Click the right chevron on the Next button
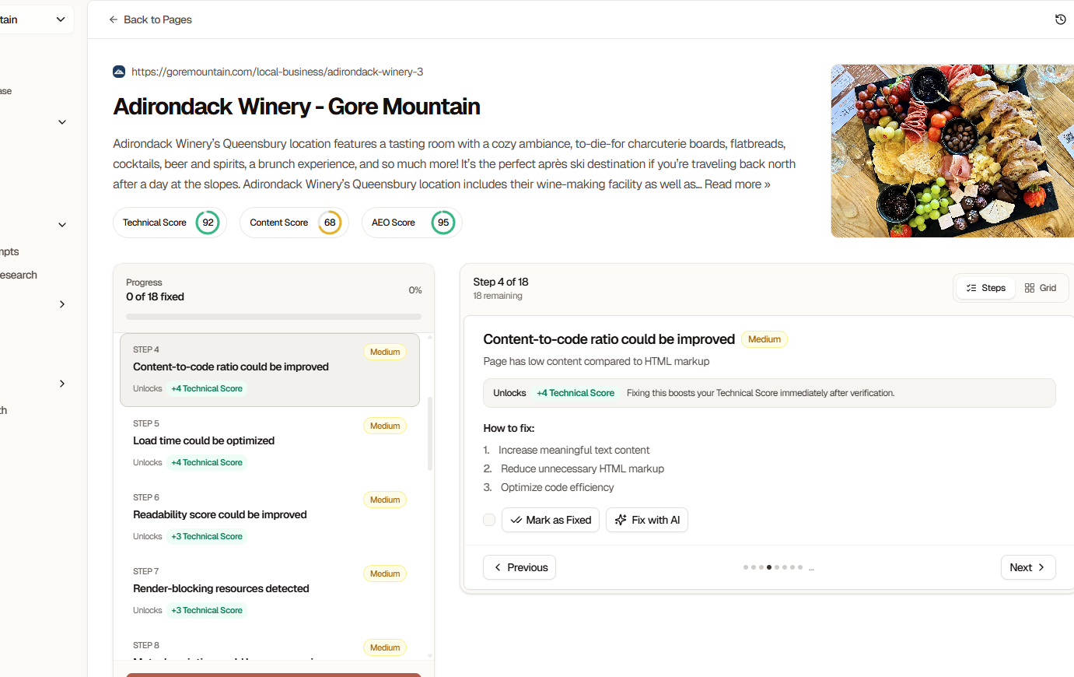Screen dimensions: 1074x677 (x=1041, y=567)
